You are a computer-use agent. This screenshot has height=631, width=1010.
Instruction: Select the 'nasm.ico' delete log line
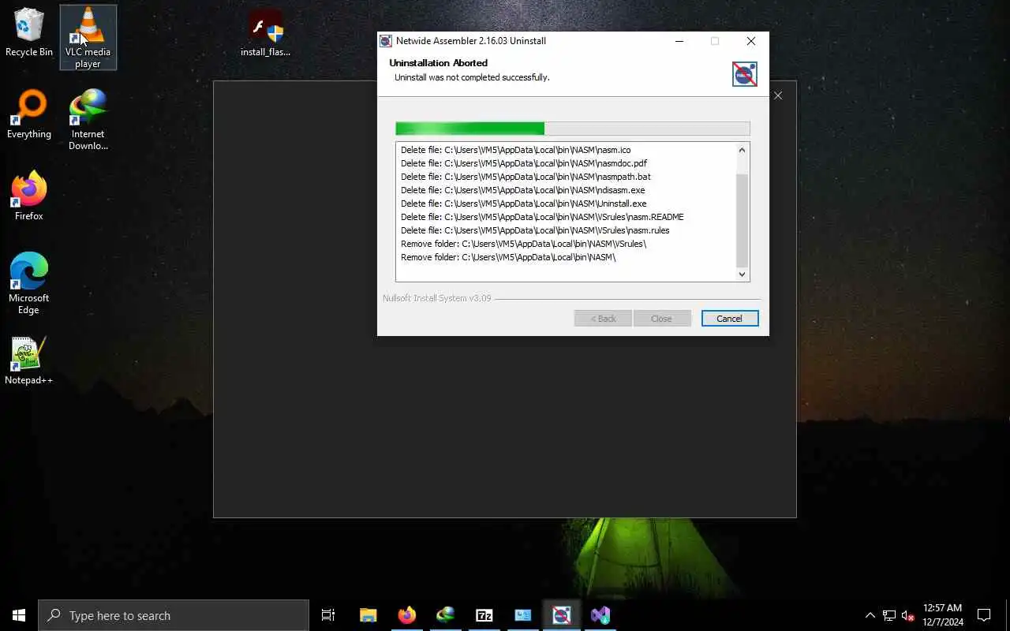click(515, 150)
